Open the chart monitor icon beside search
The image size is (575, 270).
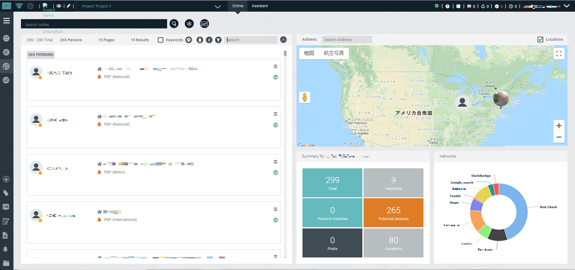point(205,24)
